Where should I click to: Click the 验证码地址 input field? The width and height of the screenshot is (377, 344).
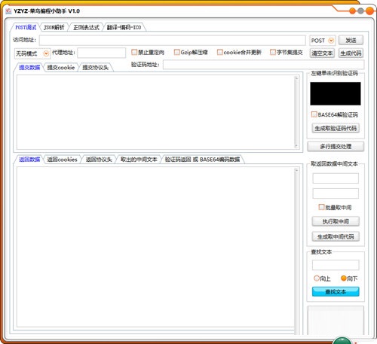coord(263,65)
